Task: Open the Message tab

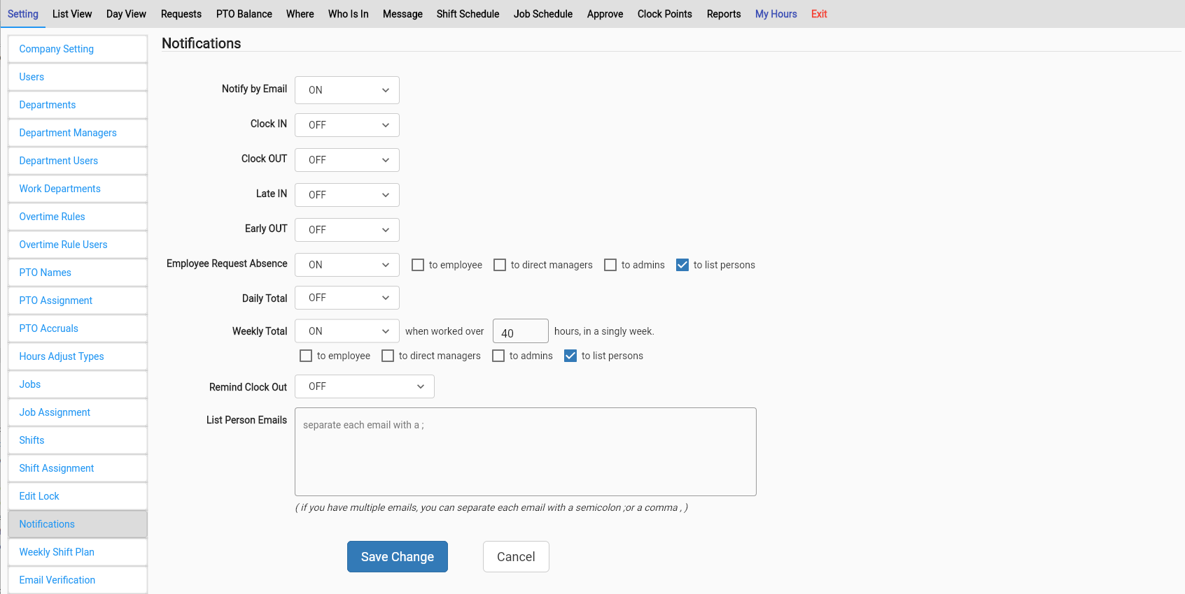Action: coord(402,14)
